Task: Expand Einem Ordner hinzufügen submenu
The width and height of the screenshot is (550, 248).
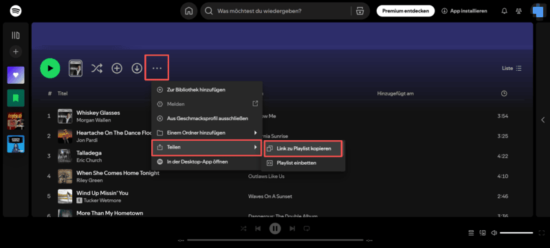Action: point(207,133)
